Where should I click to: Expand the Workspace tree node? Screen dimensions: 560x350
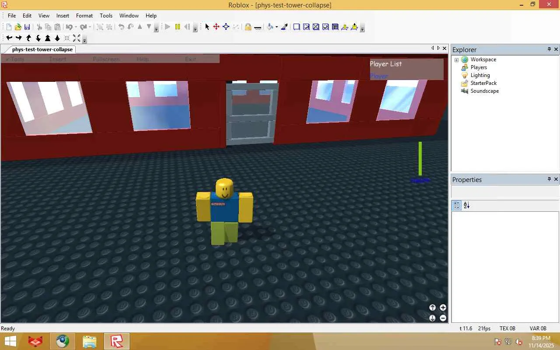tap(456, 60)
